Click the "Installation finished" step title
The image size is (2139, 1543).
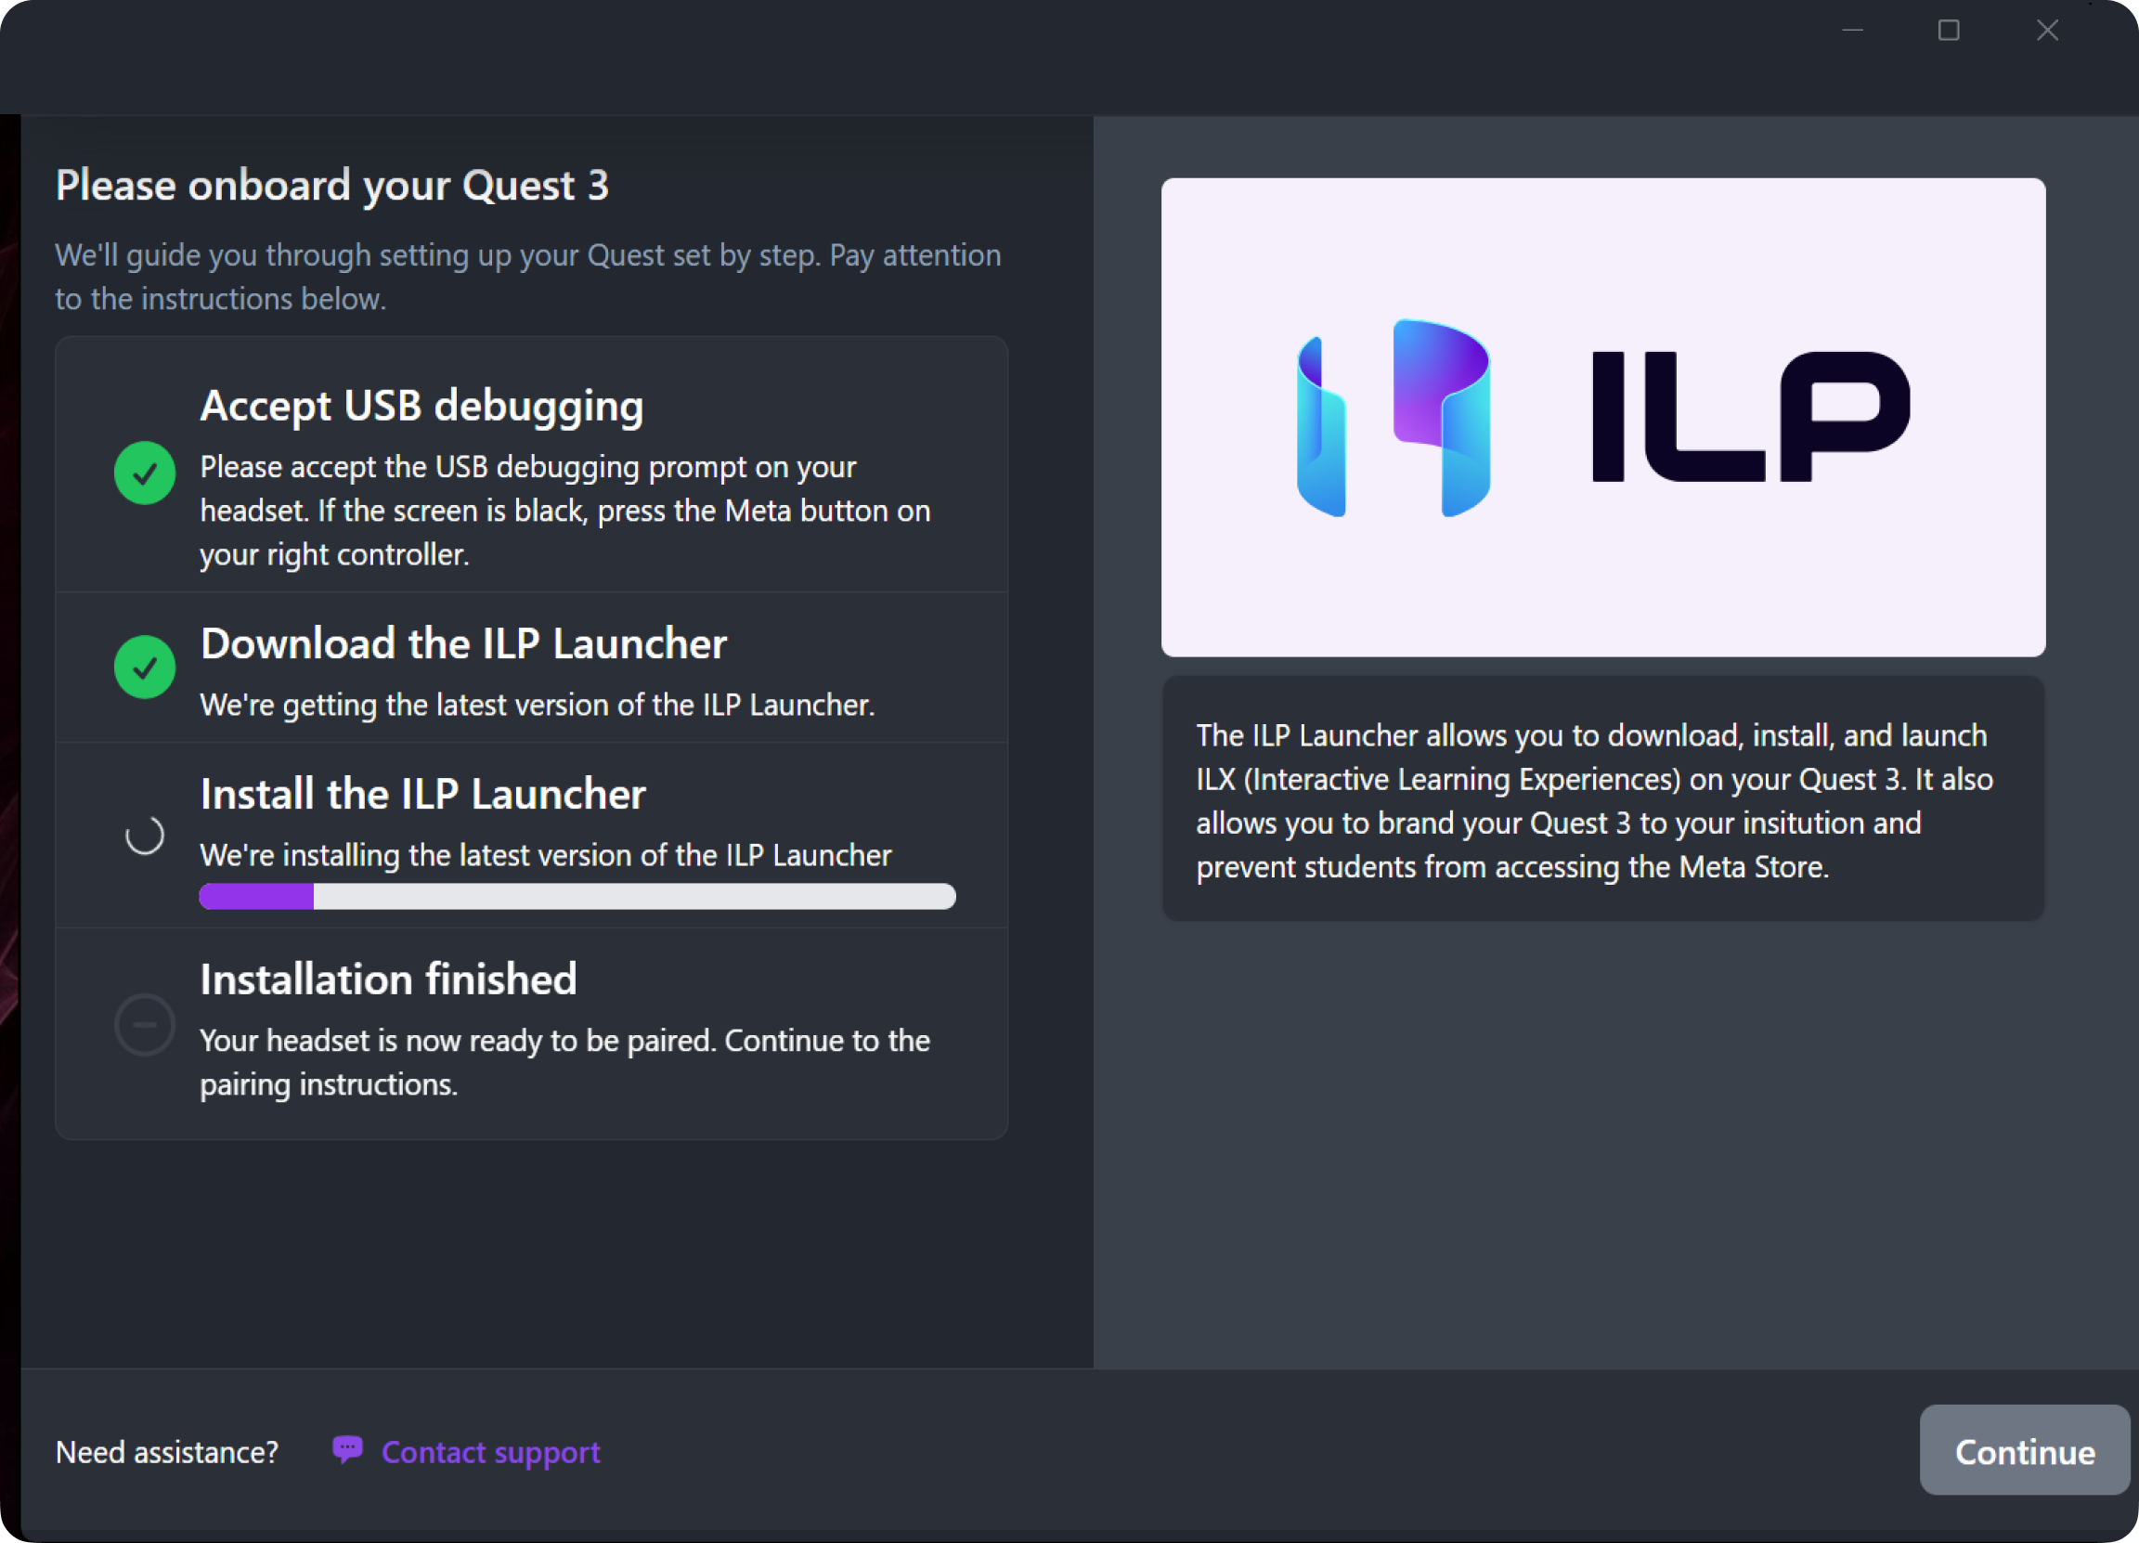[x=388, y=979]
